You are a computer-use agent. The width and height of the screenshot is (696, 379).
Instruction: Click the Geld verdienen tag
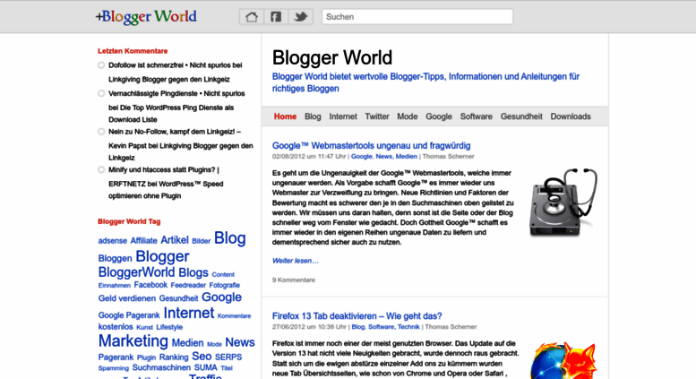pos(127,298)
